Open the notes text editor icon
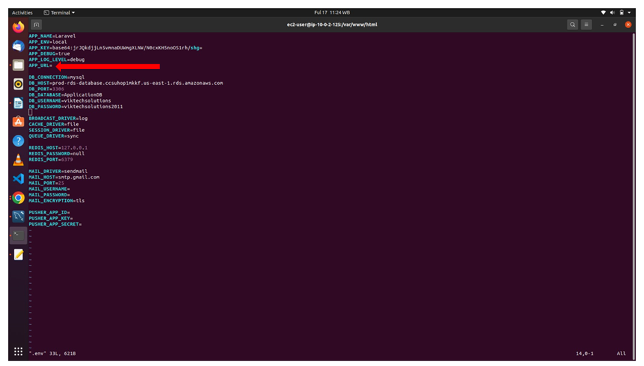This screenshot has height=366, width=644. (18, 254)
